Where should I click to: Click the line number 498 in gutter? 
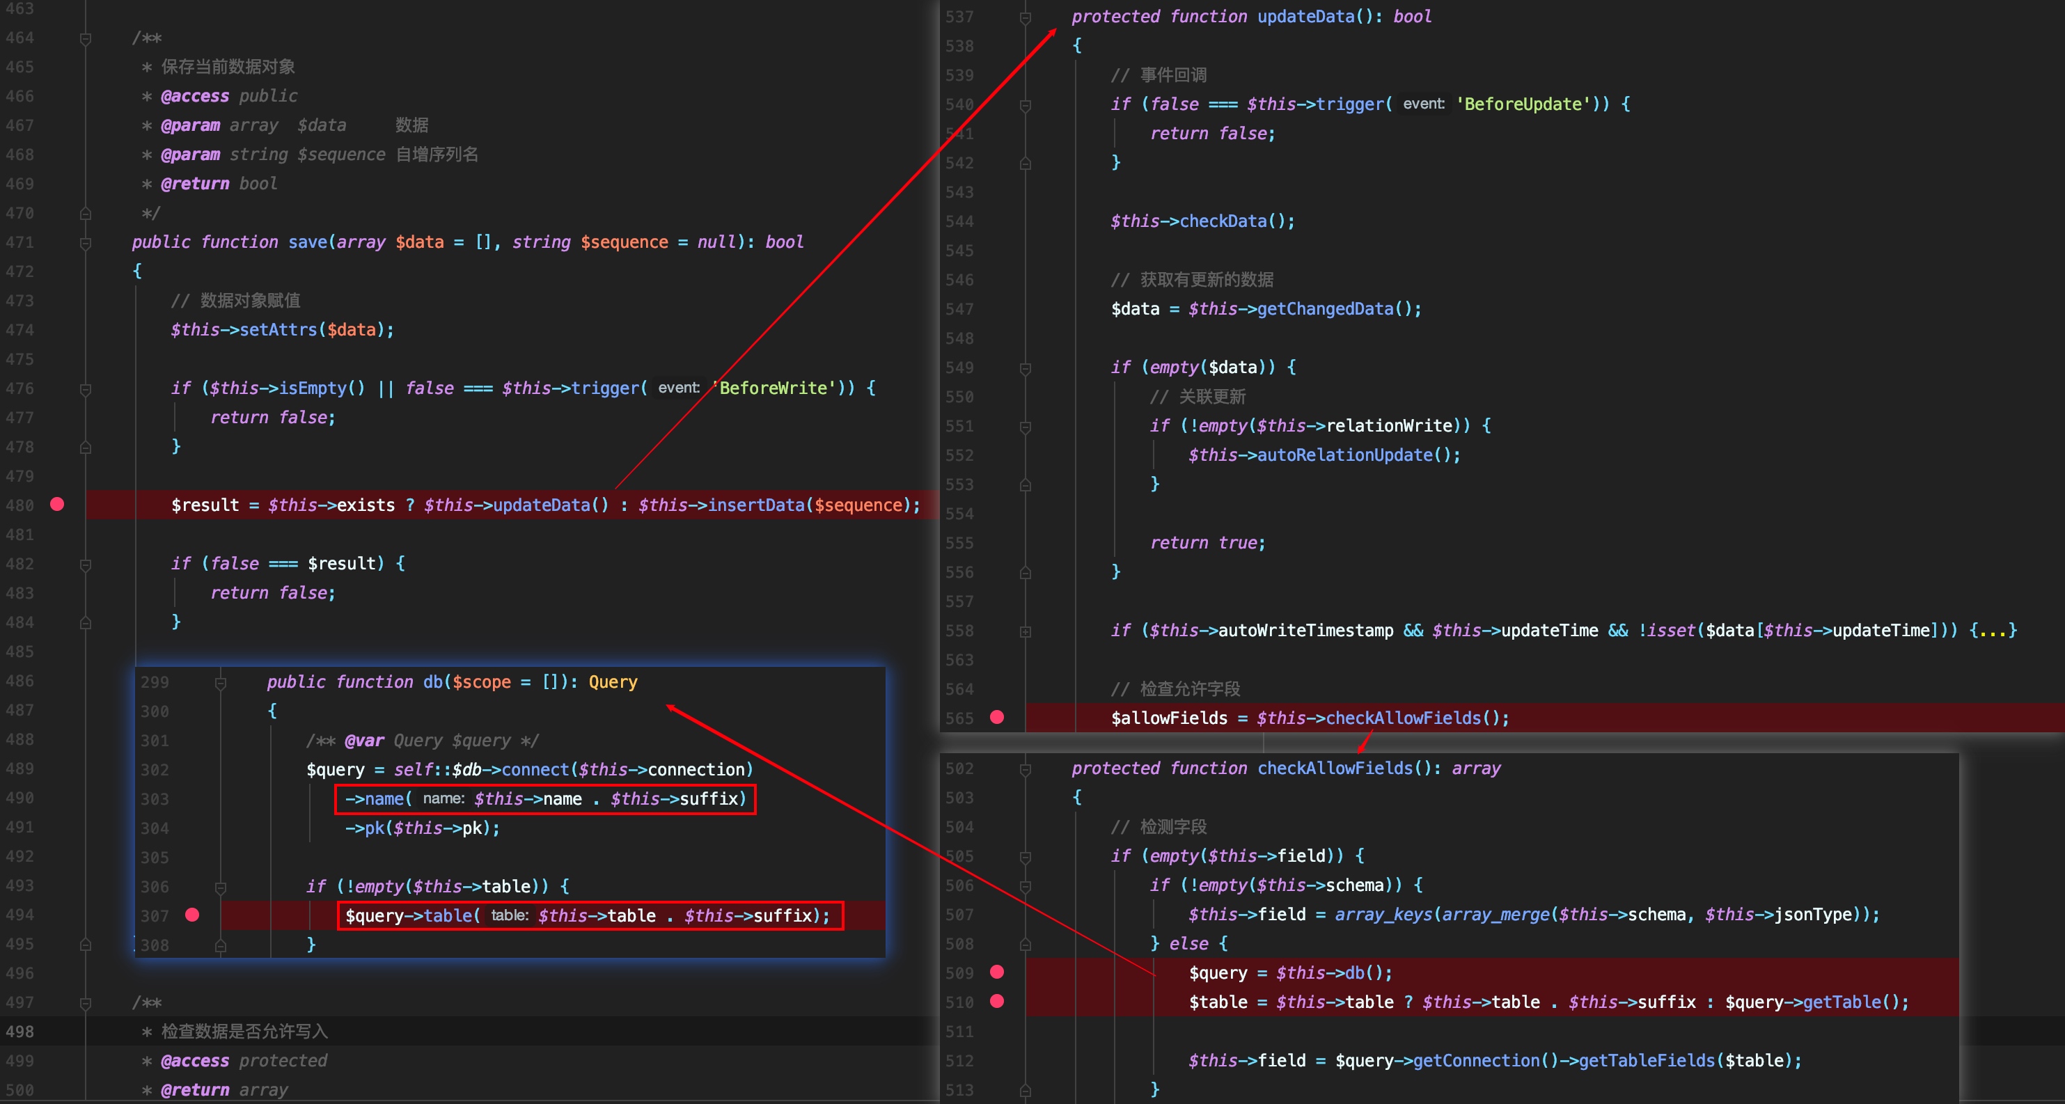coord(20,1031)
